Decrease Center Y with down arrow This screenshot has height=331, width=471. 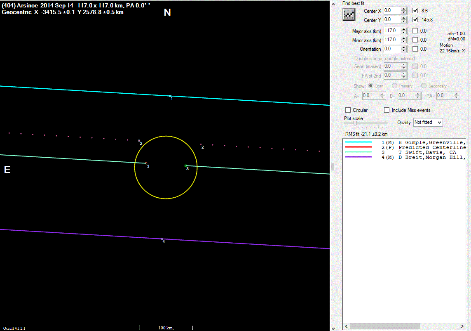point(404,21)
